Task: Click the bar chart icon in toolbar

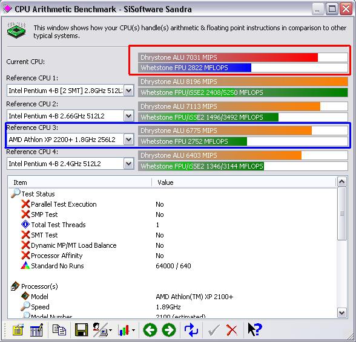Action: [124, 330]
